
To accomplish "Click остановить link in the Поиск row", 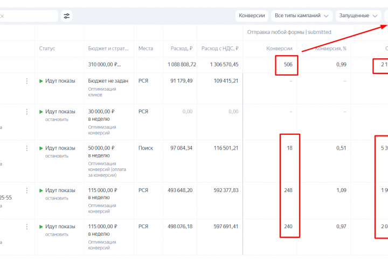I will point(57,156).
